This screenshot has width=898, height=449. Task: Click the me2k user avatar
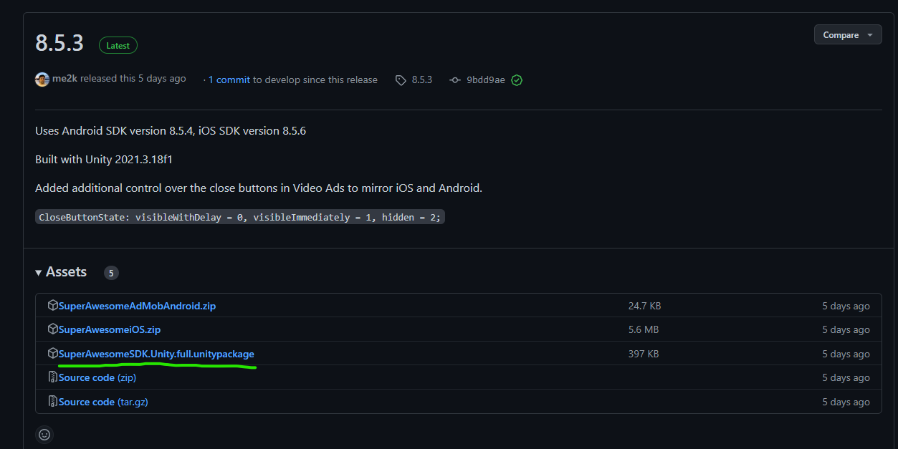click(x=42, y=79)
